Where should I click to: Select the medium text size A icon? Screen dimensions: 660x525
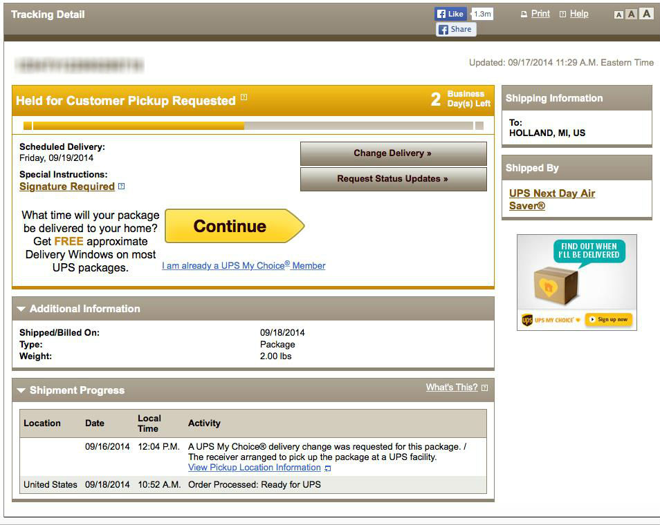(631, 15)
